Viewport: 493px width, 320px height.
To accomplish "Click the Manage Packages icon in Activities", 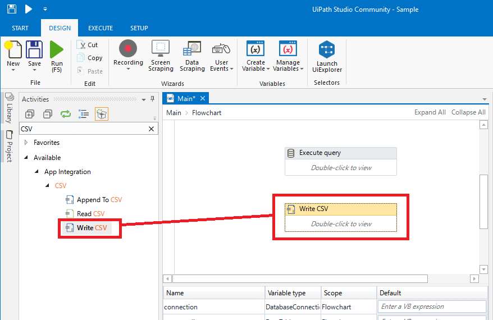I will [x=102, y=114].
